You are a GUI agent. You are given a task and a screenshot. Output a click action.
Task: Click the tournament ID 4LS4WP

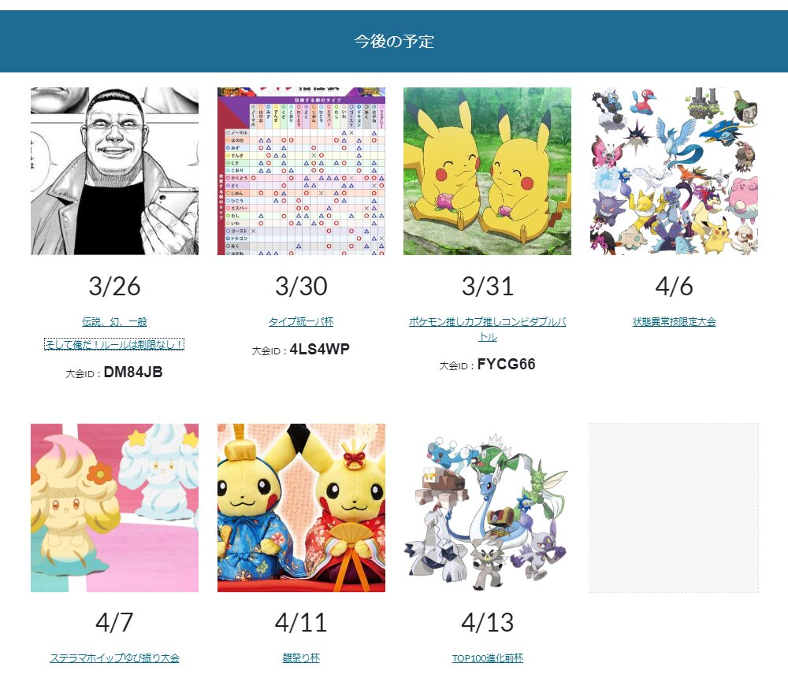click(320, 349)
